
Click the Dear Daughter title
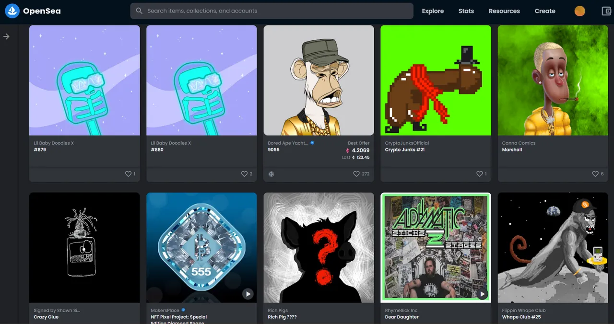[x=401, y=317]
